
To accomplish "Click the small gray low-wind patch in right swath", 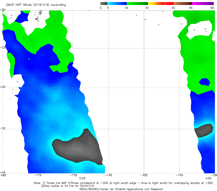I will [x=204, y=130].
